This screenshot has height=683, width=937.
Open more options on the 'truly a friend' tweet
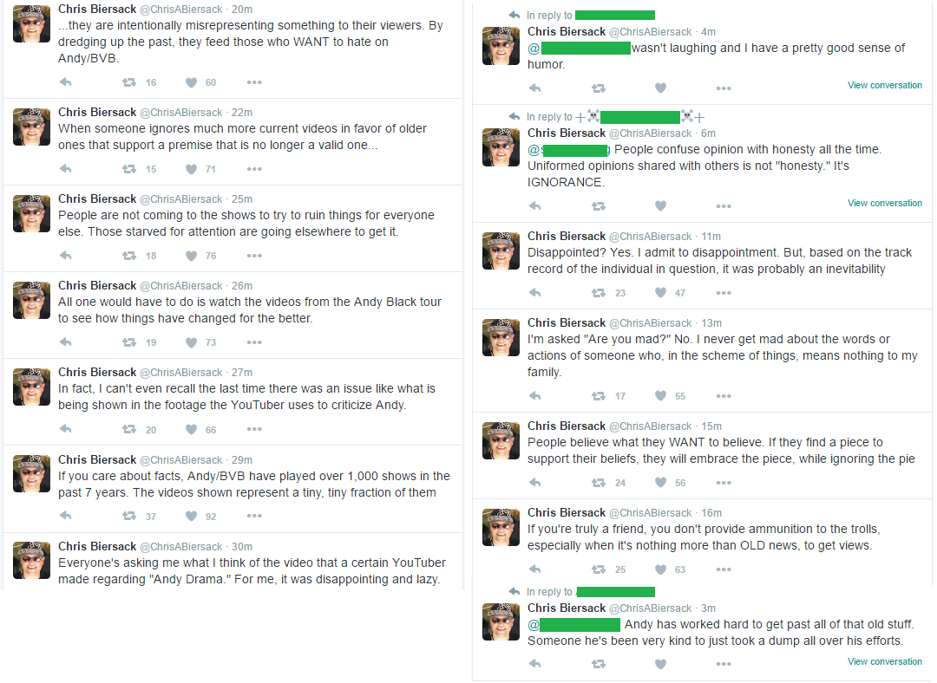coord(724,569)
